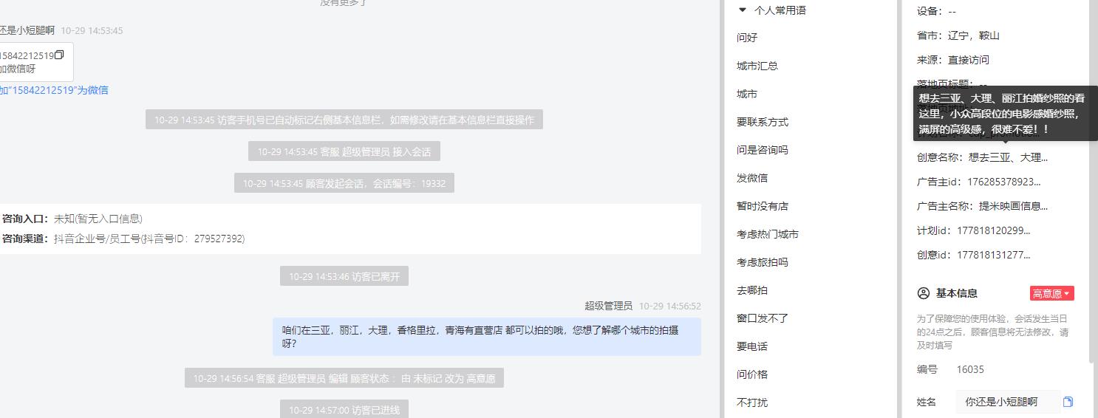Select the 窗口发不了 phrase
Screen dimensions: 1098x418
pos(763,318)
